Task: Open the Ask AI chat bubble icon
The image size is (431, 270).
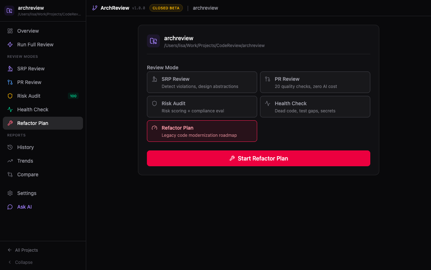Action: pyautogui.click(x=10, y=207)
